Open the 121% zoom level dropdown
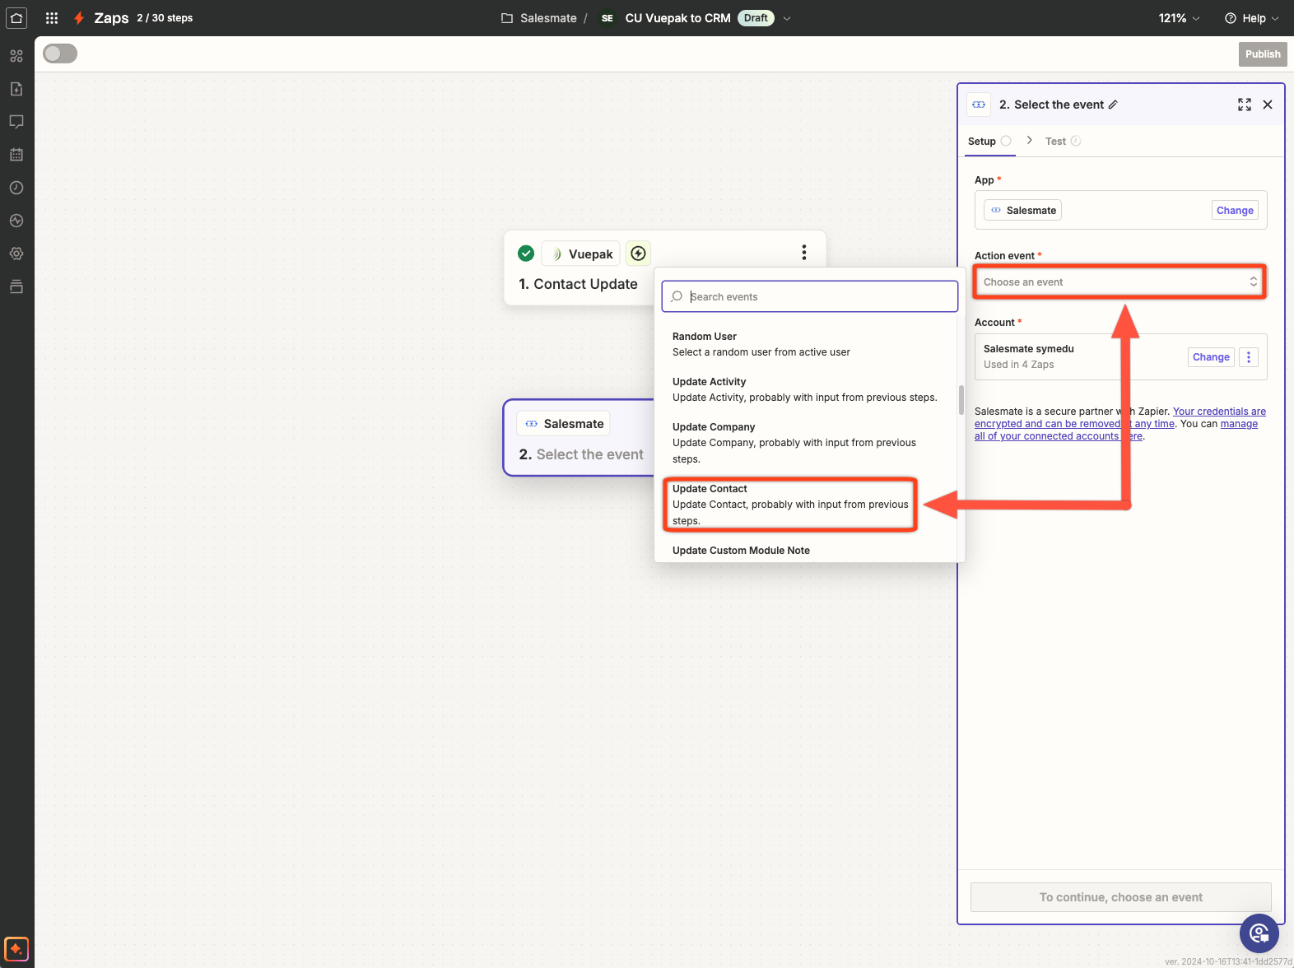Screen dimensions: 1294x968 (x=1179, y=18)
